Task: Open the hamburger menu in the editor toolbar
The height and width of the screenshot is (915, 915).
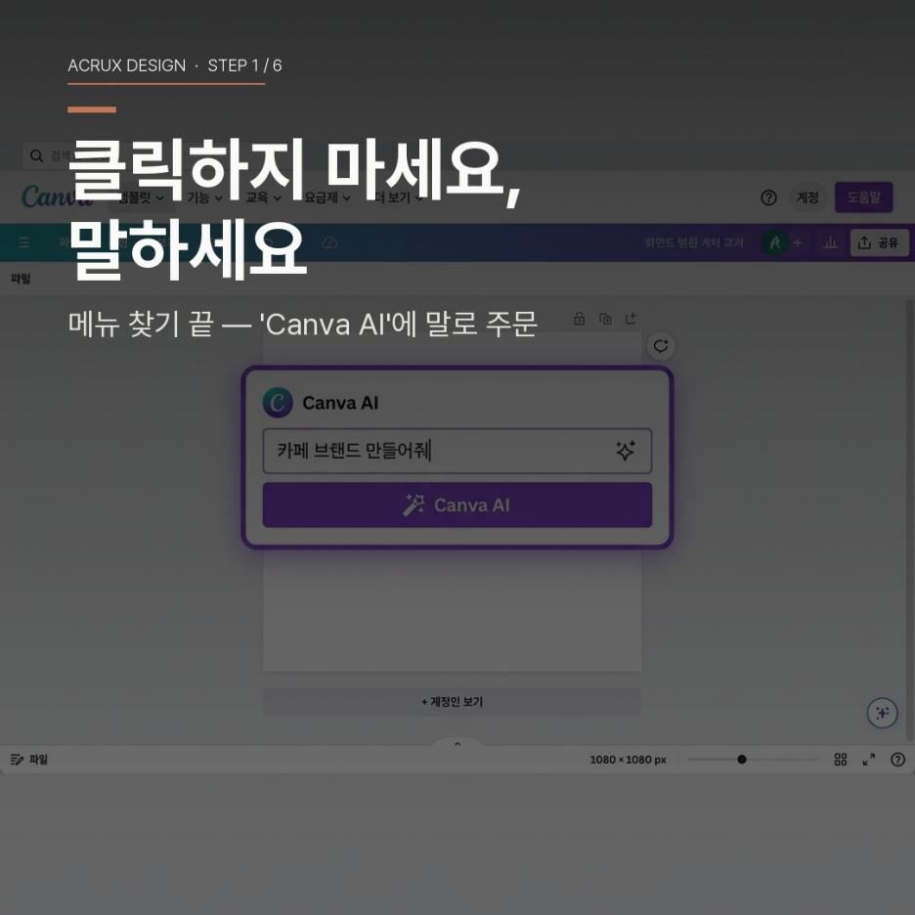Action: 23,242
